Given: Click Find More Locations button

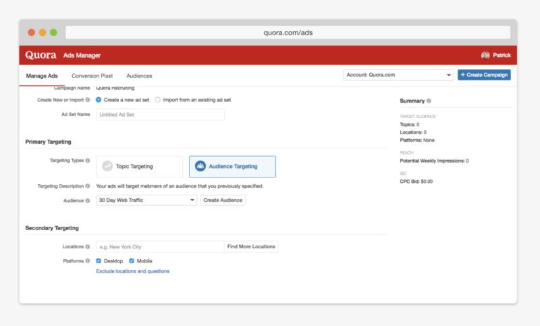Looking at the screenshot, I should point(251,246).
